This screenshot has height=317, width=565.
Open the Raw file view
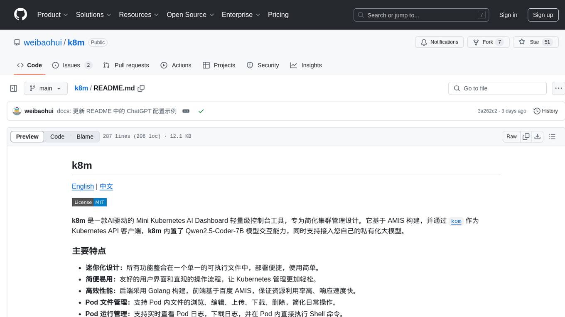511,137
